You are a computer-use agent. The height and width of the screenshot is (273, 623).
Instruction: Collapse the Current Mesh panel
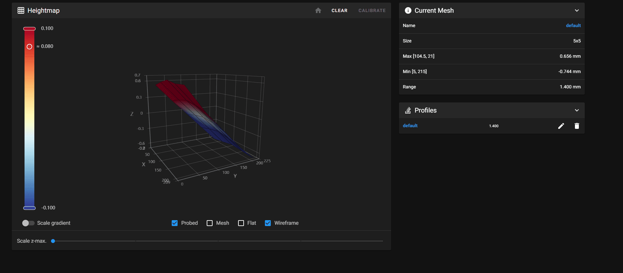pyautogui.click(x=577, y=10)
